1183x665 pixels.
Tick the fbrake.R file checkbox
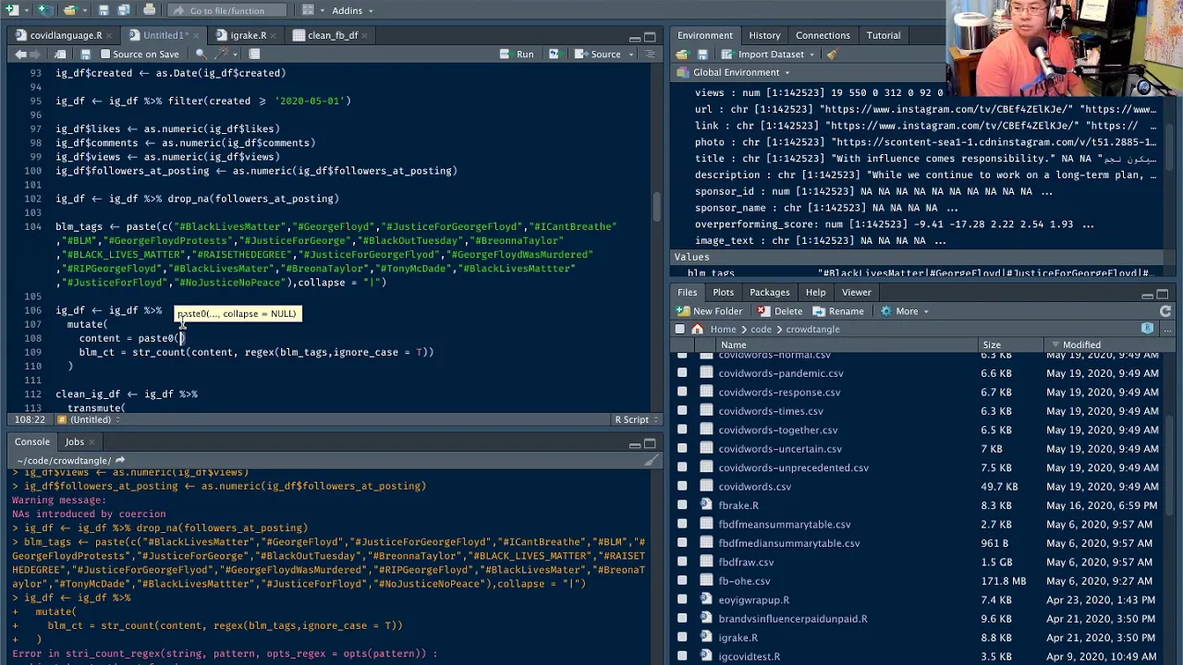(682, 505)
